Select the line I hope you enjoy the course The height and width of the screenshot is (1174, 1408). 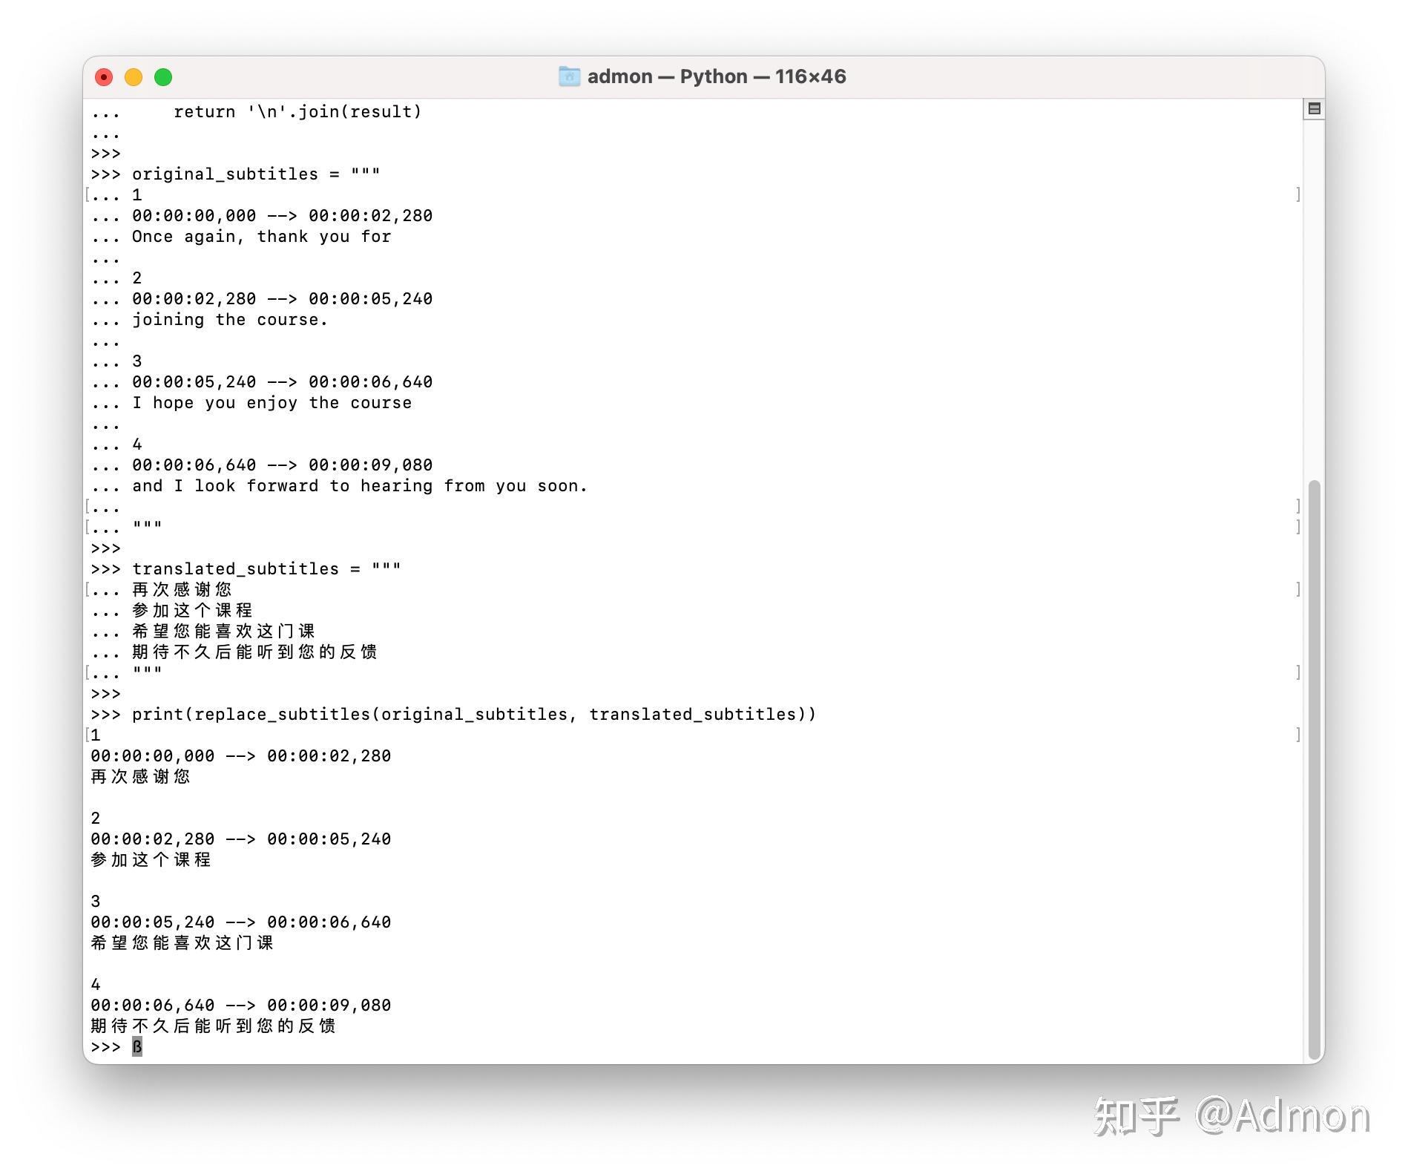272,402
